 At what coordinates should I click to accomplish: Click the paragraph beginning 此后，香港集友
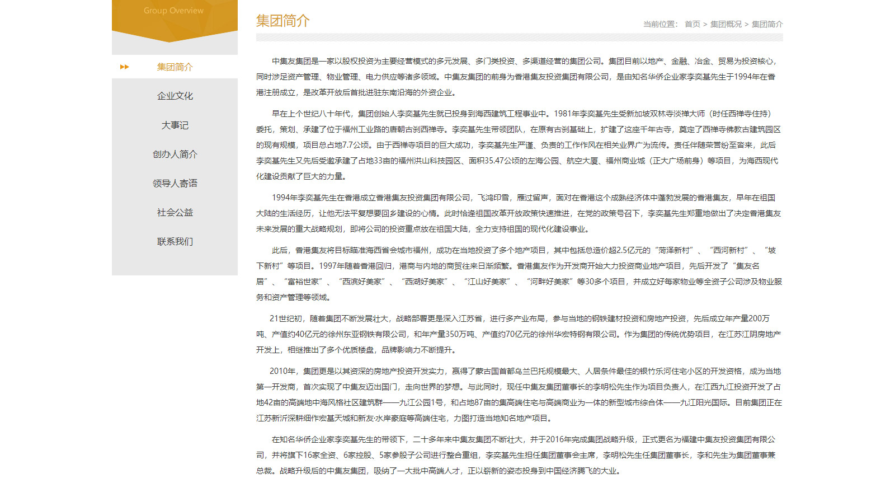519,274
